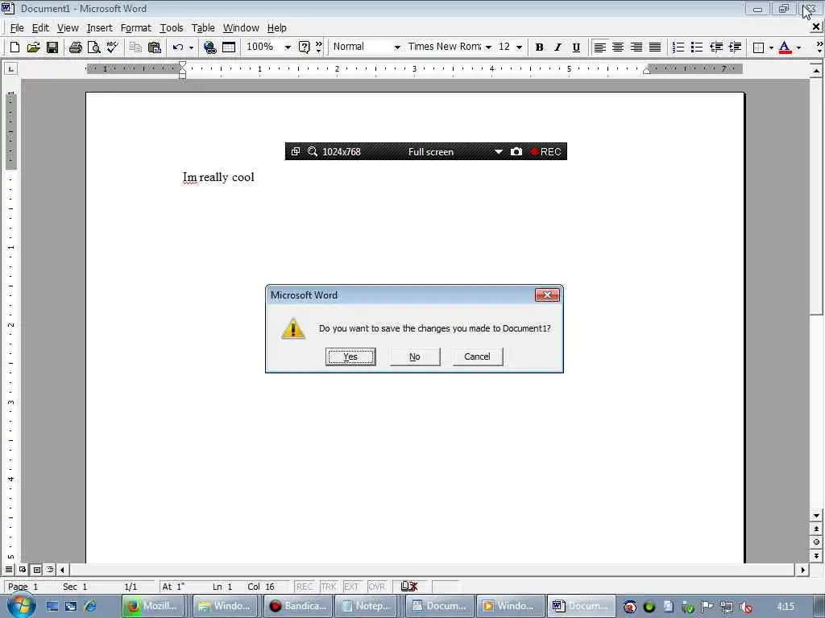Expand the border style dropdown arrow
Viewport: 825px width, 618px height.
tap(771, 47)
